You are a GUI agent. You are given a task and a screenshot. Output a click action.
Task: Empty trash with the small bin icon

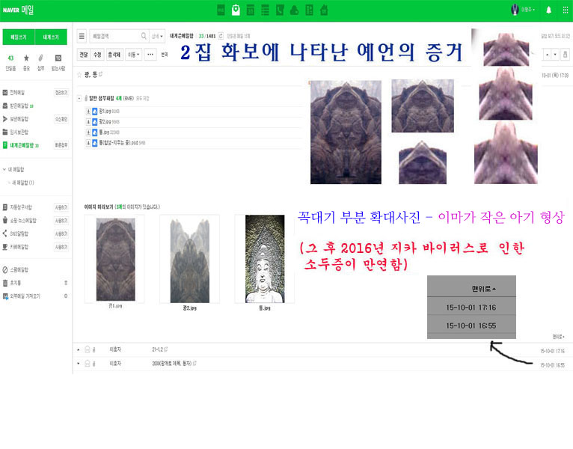(66, 283)
